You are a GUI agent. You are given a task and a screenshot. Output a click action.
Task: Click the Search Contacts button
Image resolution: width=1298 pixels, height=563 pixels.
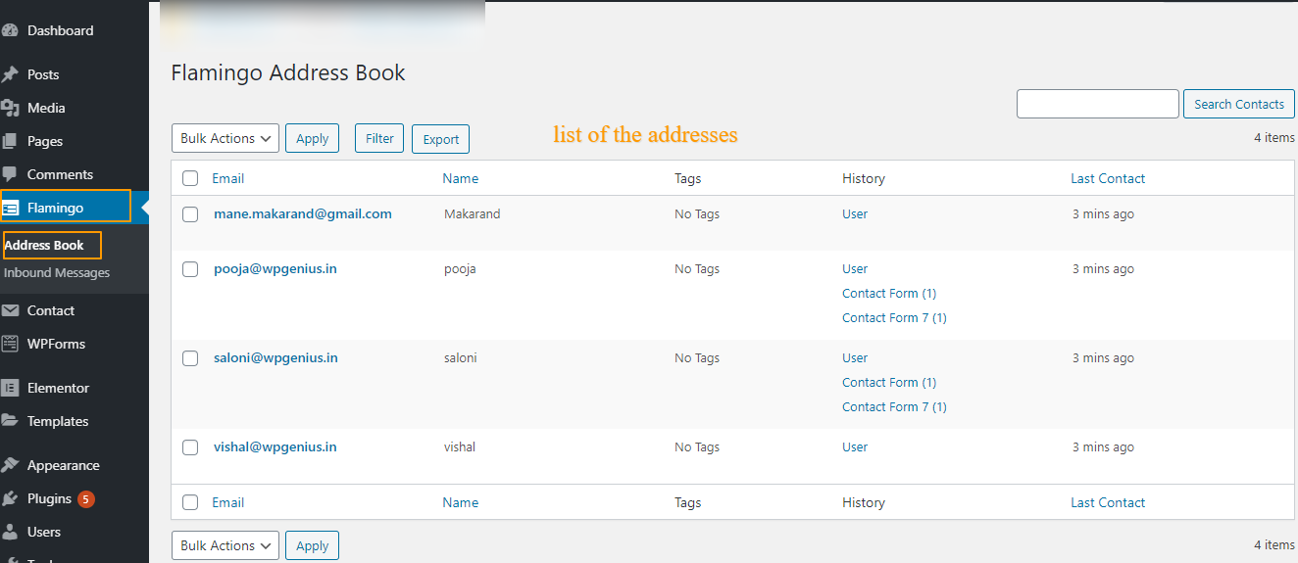point(1239,104)
